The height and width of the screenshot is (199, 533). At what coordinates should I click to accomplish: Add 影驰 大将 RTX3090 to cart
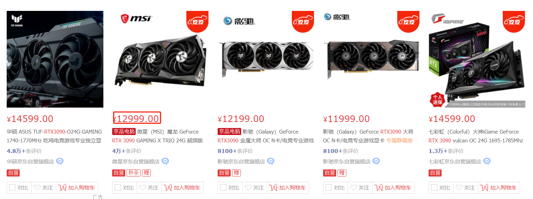393,188
